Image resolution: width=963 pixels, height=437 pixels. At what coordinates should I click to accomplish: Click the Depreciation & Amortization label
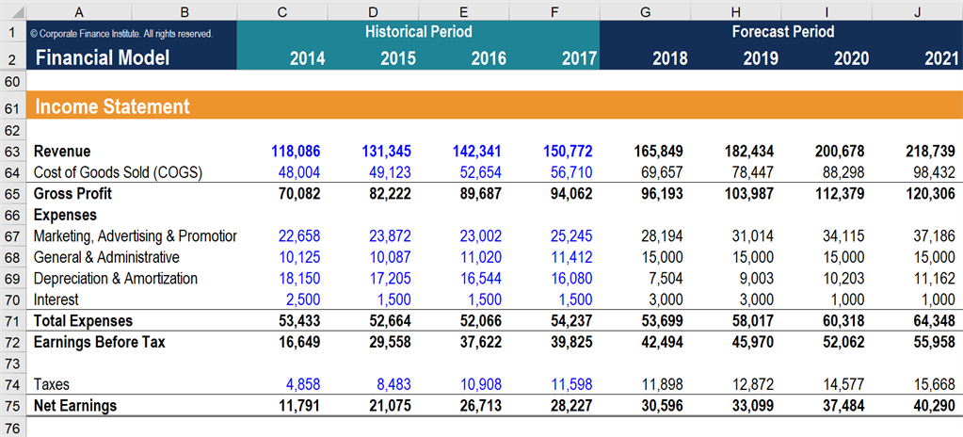coord(116,279)
